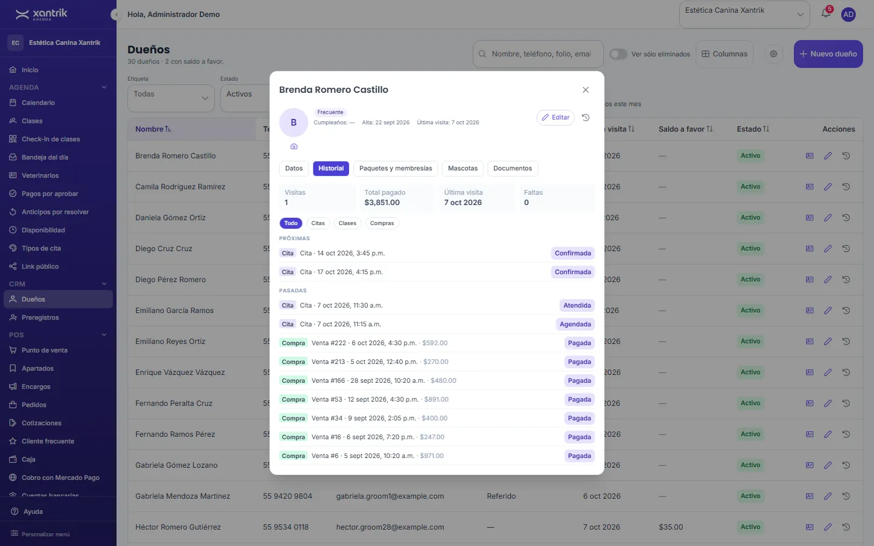Switch to the Documentos tab

point(512,169)
